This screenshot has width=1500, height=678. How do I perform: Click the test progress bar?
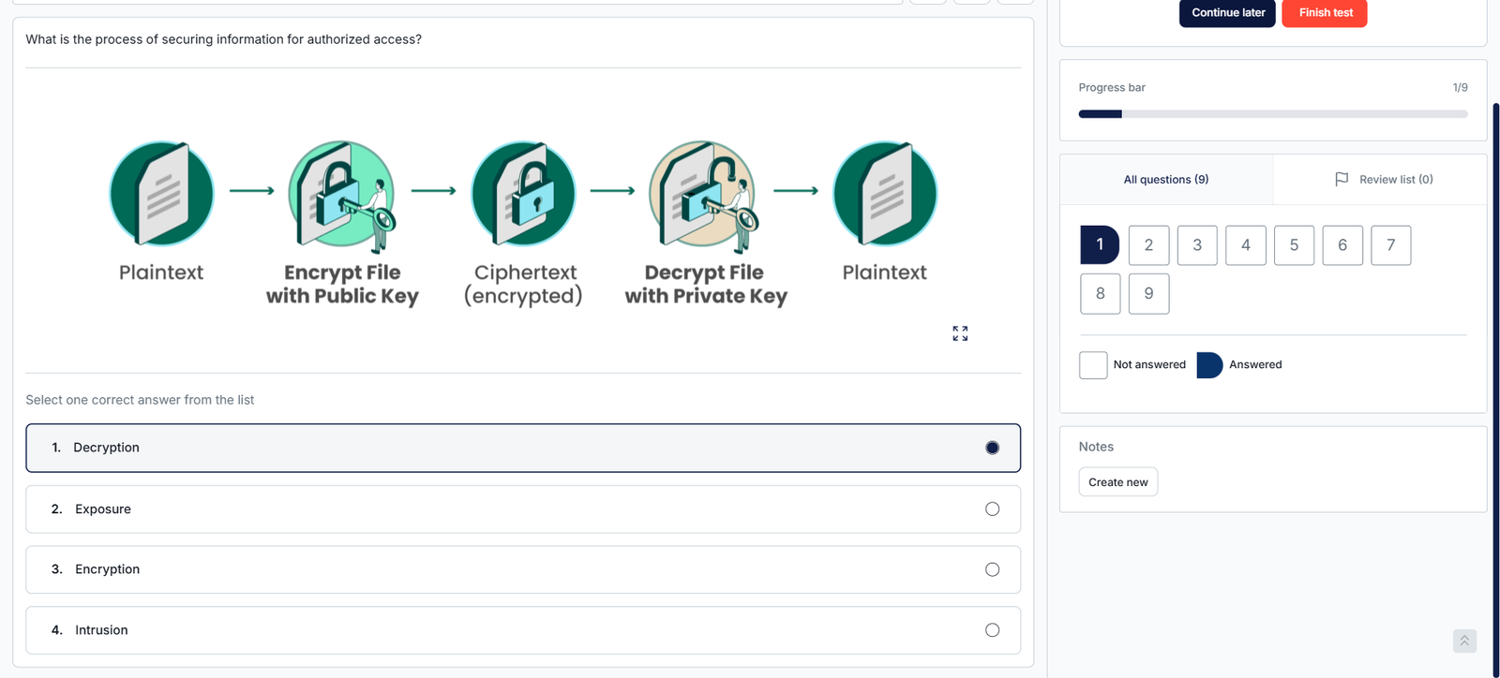click(1272, 114)
